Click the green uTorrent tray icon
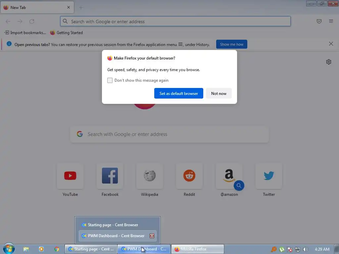339x254 pixels. (282, 249)
